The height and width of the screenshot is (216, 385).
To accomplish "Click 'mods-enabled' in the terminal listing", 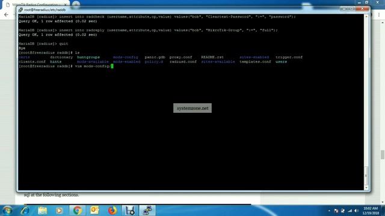I will point(127,62).
